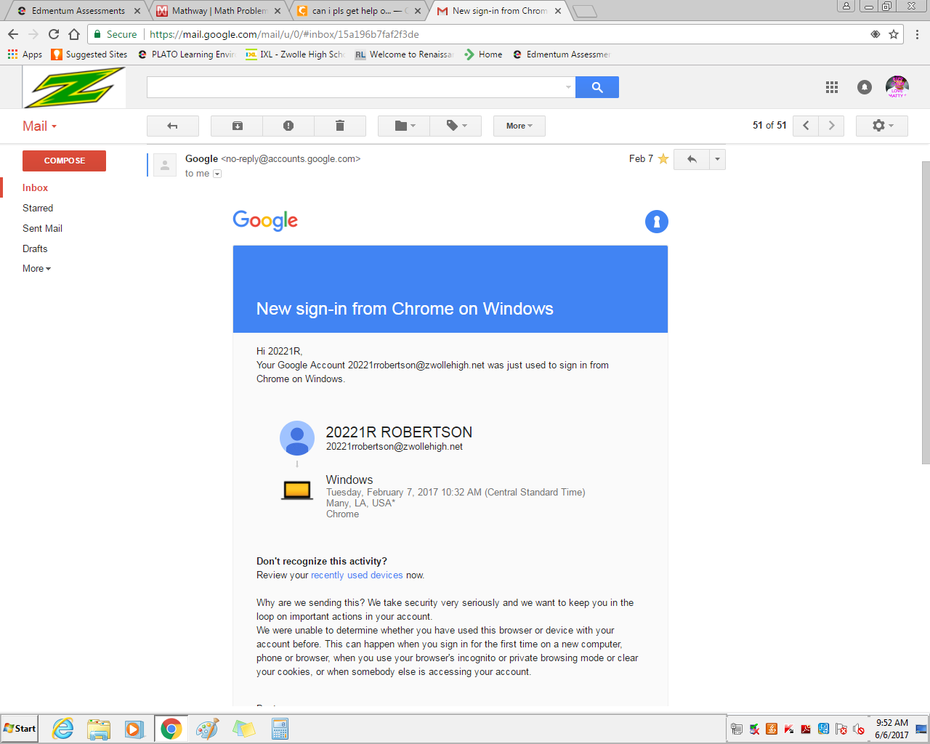
Task: Toggle the star on this message
Action: (x=663, y=159)
